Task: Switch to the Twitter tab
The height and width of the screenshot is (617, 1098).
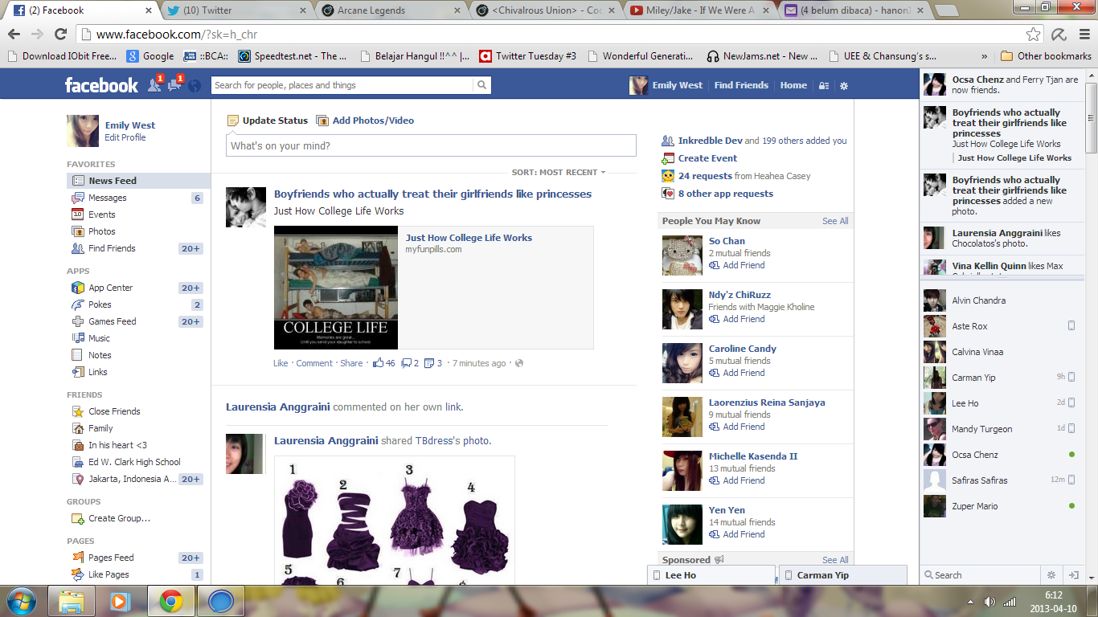Action: (x=236, y=10)
